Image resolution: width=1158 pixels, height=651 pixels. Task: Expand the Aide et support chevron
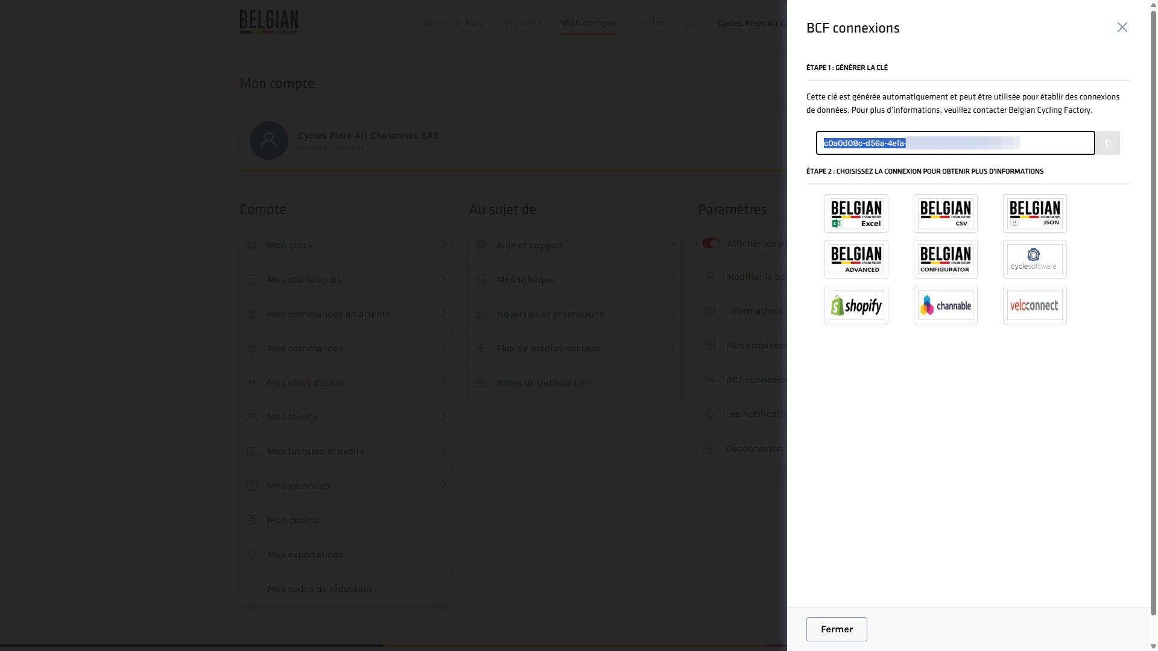[672, 245]
